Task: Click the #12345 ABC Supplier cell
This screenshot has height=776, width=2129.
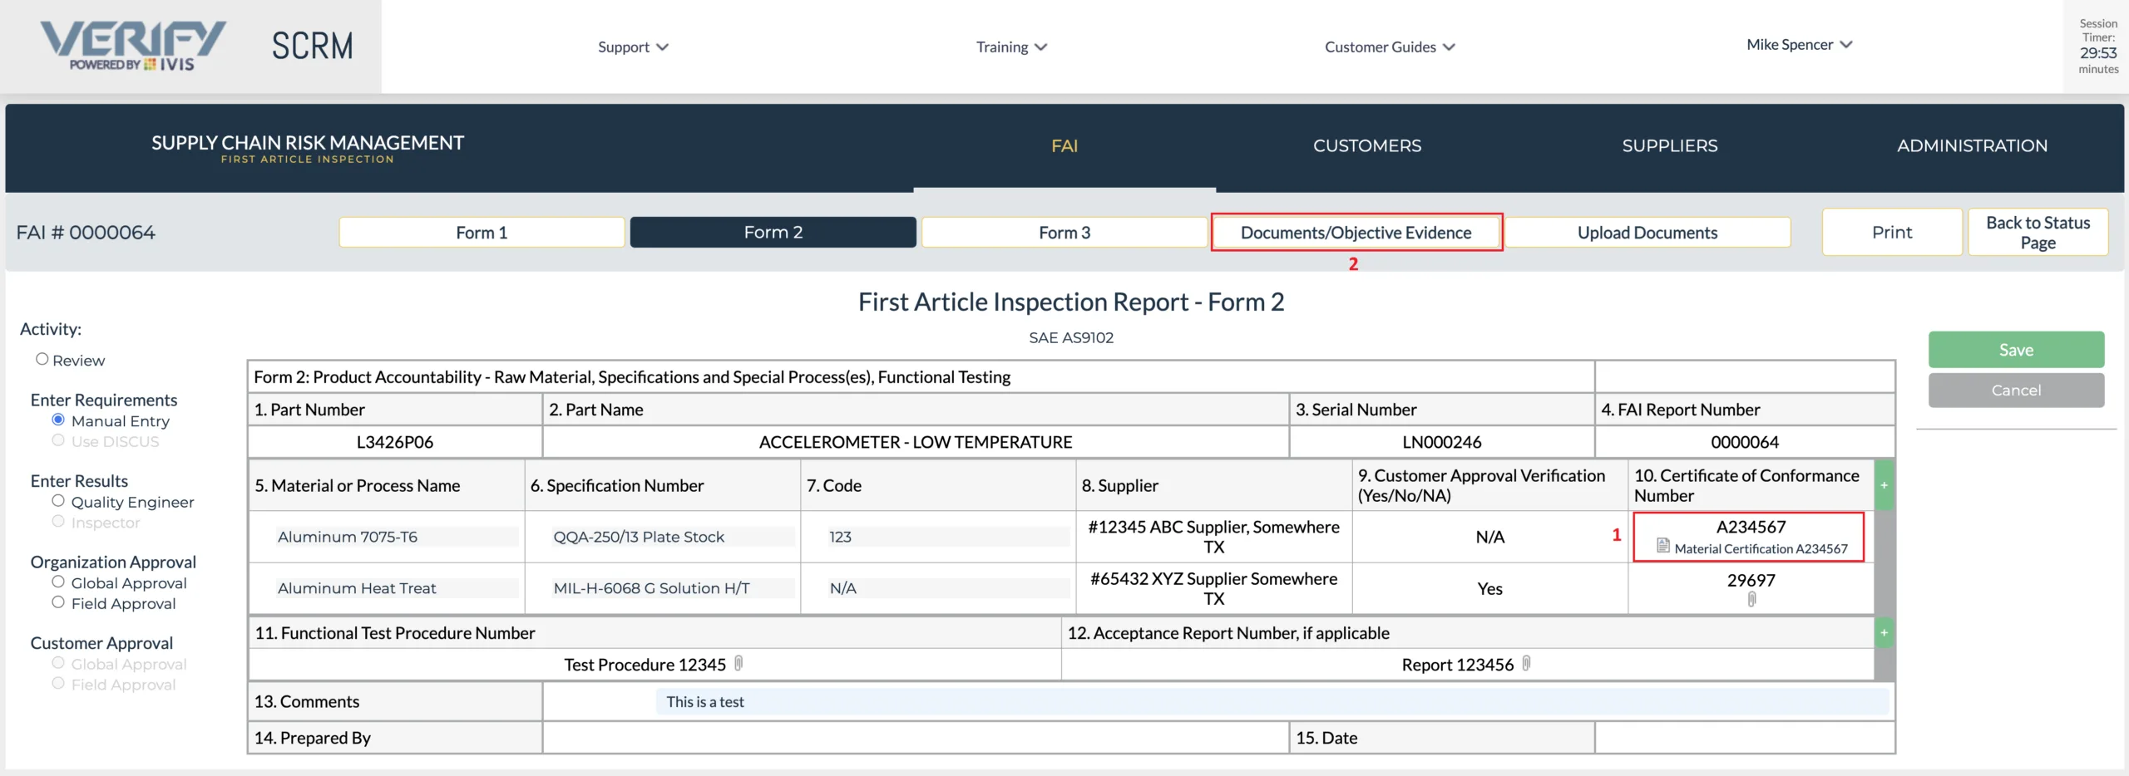Action: coord(1214,537)
